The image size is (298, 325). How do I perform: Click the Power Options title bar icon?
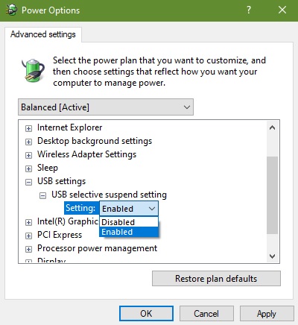tap(11, 10)
